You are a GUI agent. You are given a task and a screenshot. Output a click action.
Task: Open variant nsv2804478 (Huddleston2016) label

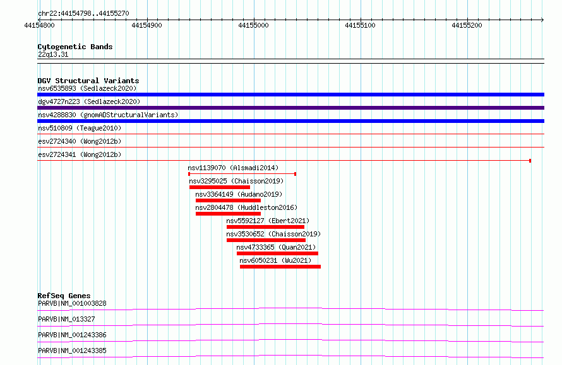point(246,207)
